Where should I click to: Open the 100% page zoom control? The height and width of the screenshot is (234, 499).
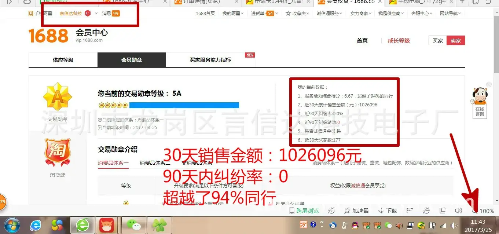[483, 211]
